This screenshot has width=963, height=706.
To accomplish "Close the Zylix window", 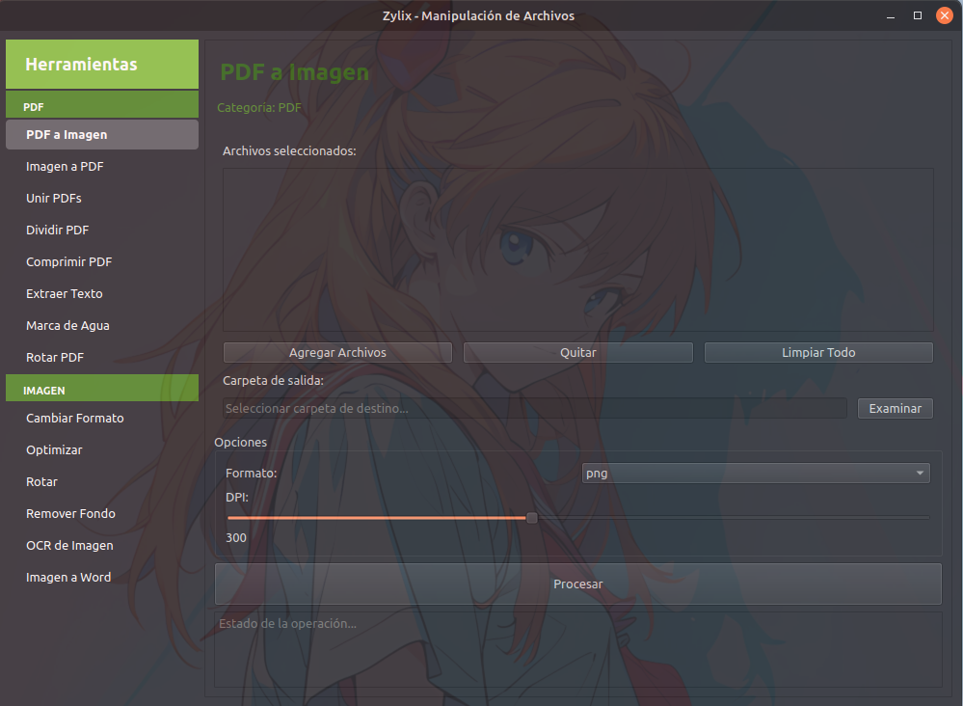I will (x=945, y=16).
